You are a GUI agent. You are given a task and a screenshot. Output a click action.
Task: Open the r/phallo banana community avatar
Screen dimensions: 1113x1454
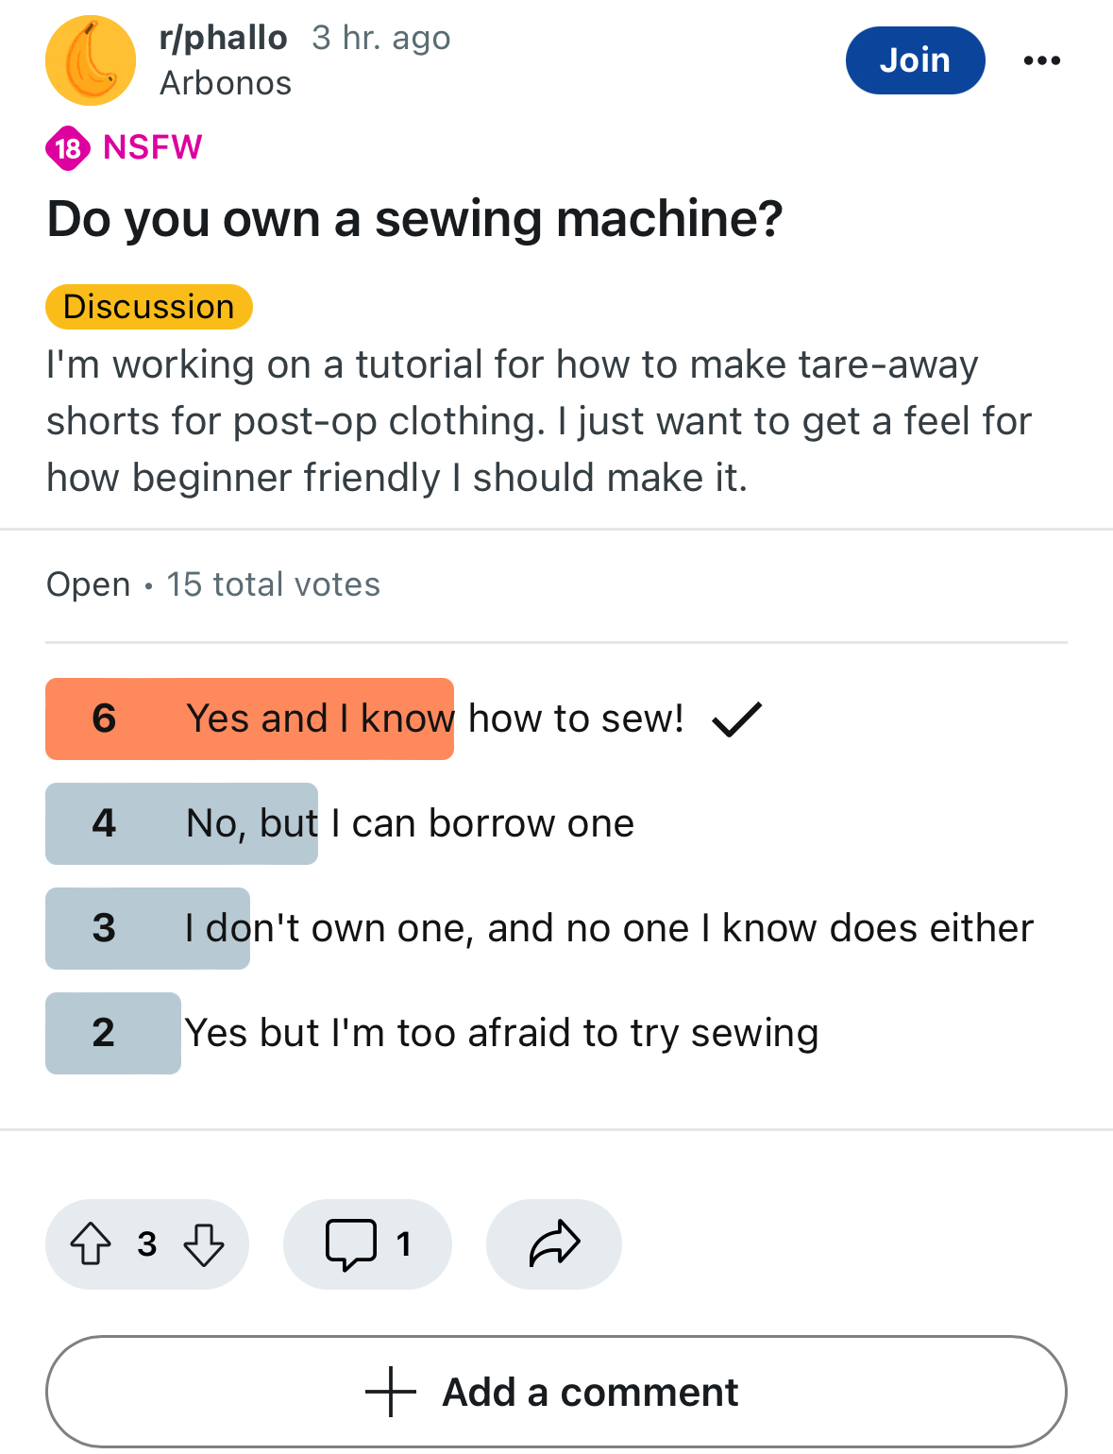91,60
